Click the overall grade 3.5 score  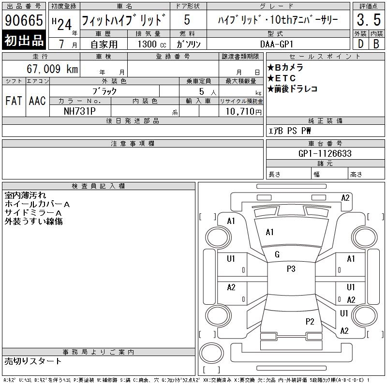click(x=369, y=20)
